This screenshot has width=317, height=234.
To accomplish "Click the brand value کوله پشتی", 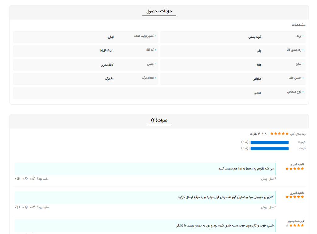I will (254, 37).
